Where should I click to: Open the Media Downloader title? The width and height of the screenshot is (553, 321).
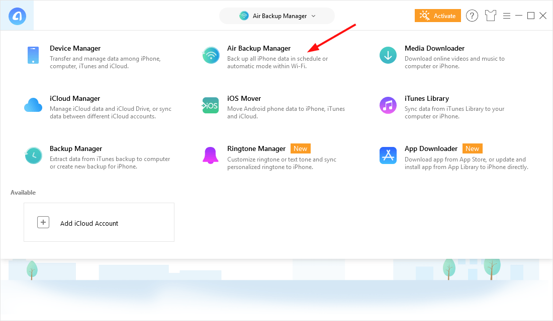point(434,48)
